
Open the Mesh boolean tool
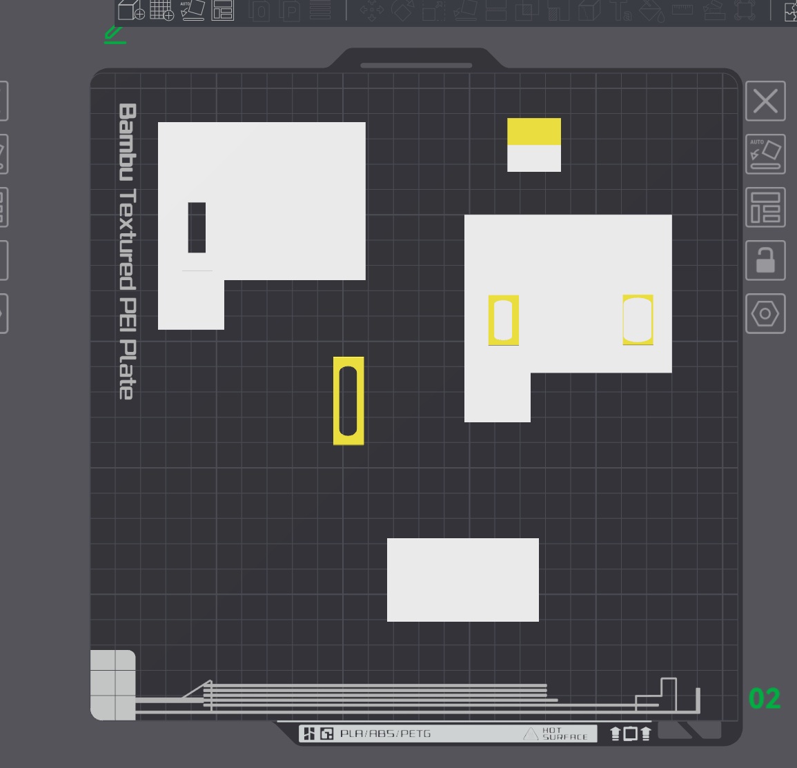click(527, 10)
